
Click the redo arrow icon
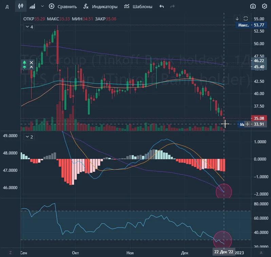172,6
